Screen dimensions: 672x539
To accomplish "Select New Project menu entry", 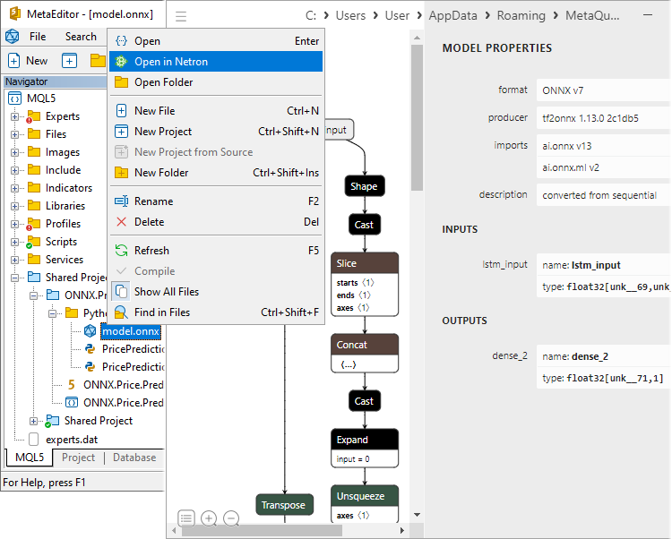I will coord(216,132).
